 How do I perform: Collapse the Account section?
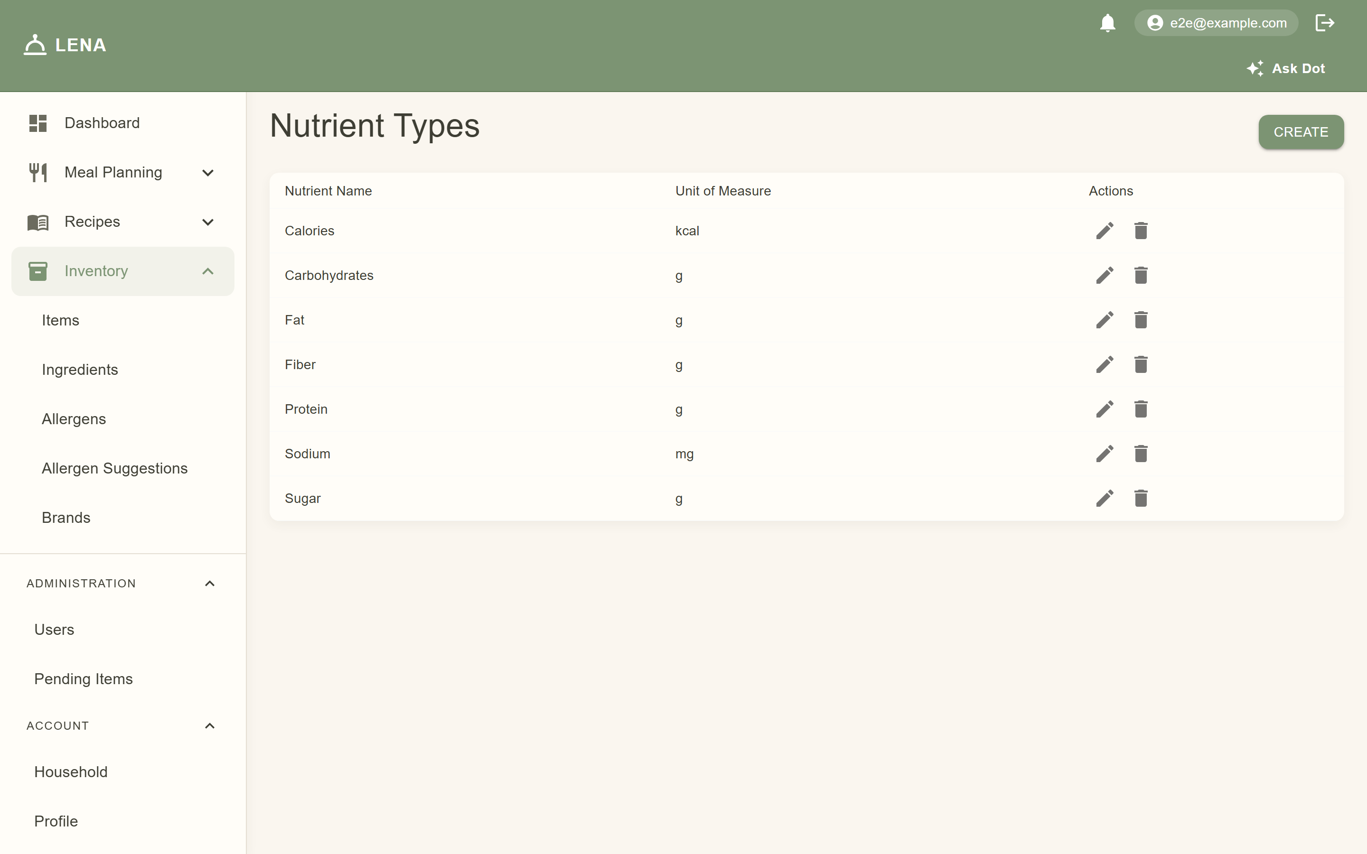210,726
